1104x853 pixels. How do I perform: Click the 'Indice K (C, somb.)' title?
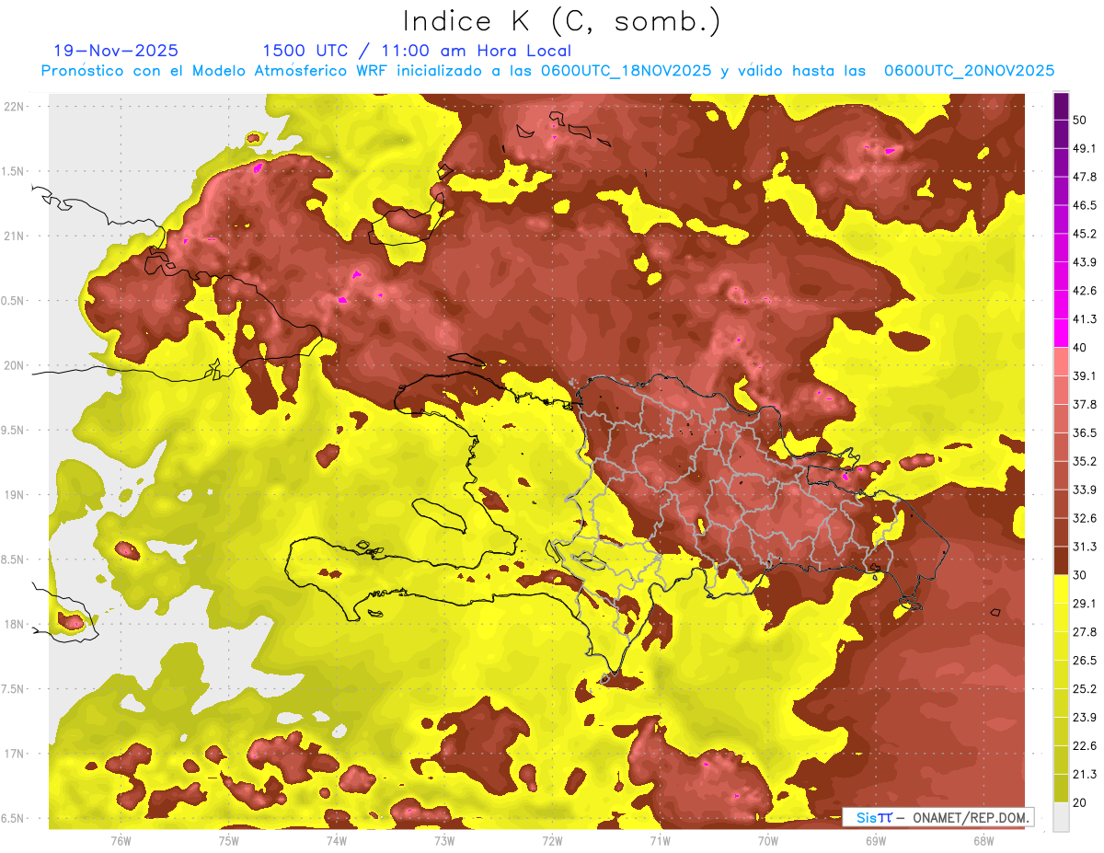(x=562, y=21)
